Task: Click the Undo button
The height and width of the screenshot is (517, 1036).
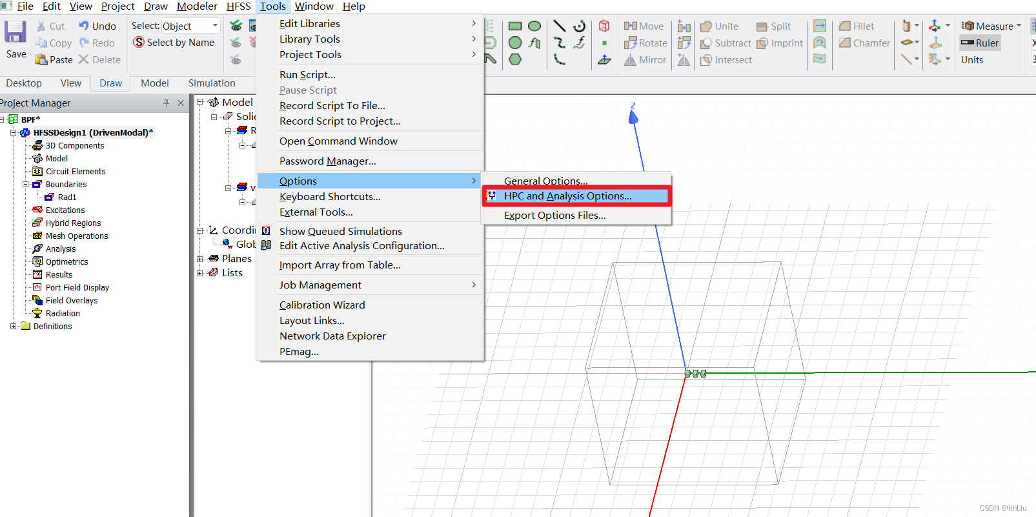Action: pyautogui.click(x=97, y=26)
